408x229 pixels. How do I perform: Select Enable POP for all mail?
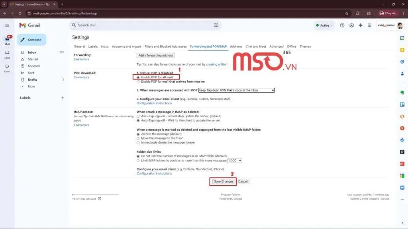point(138,77)
